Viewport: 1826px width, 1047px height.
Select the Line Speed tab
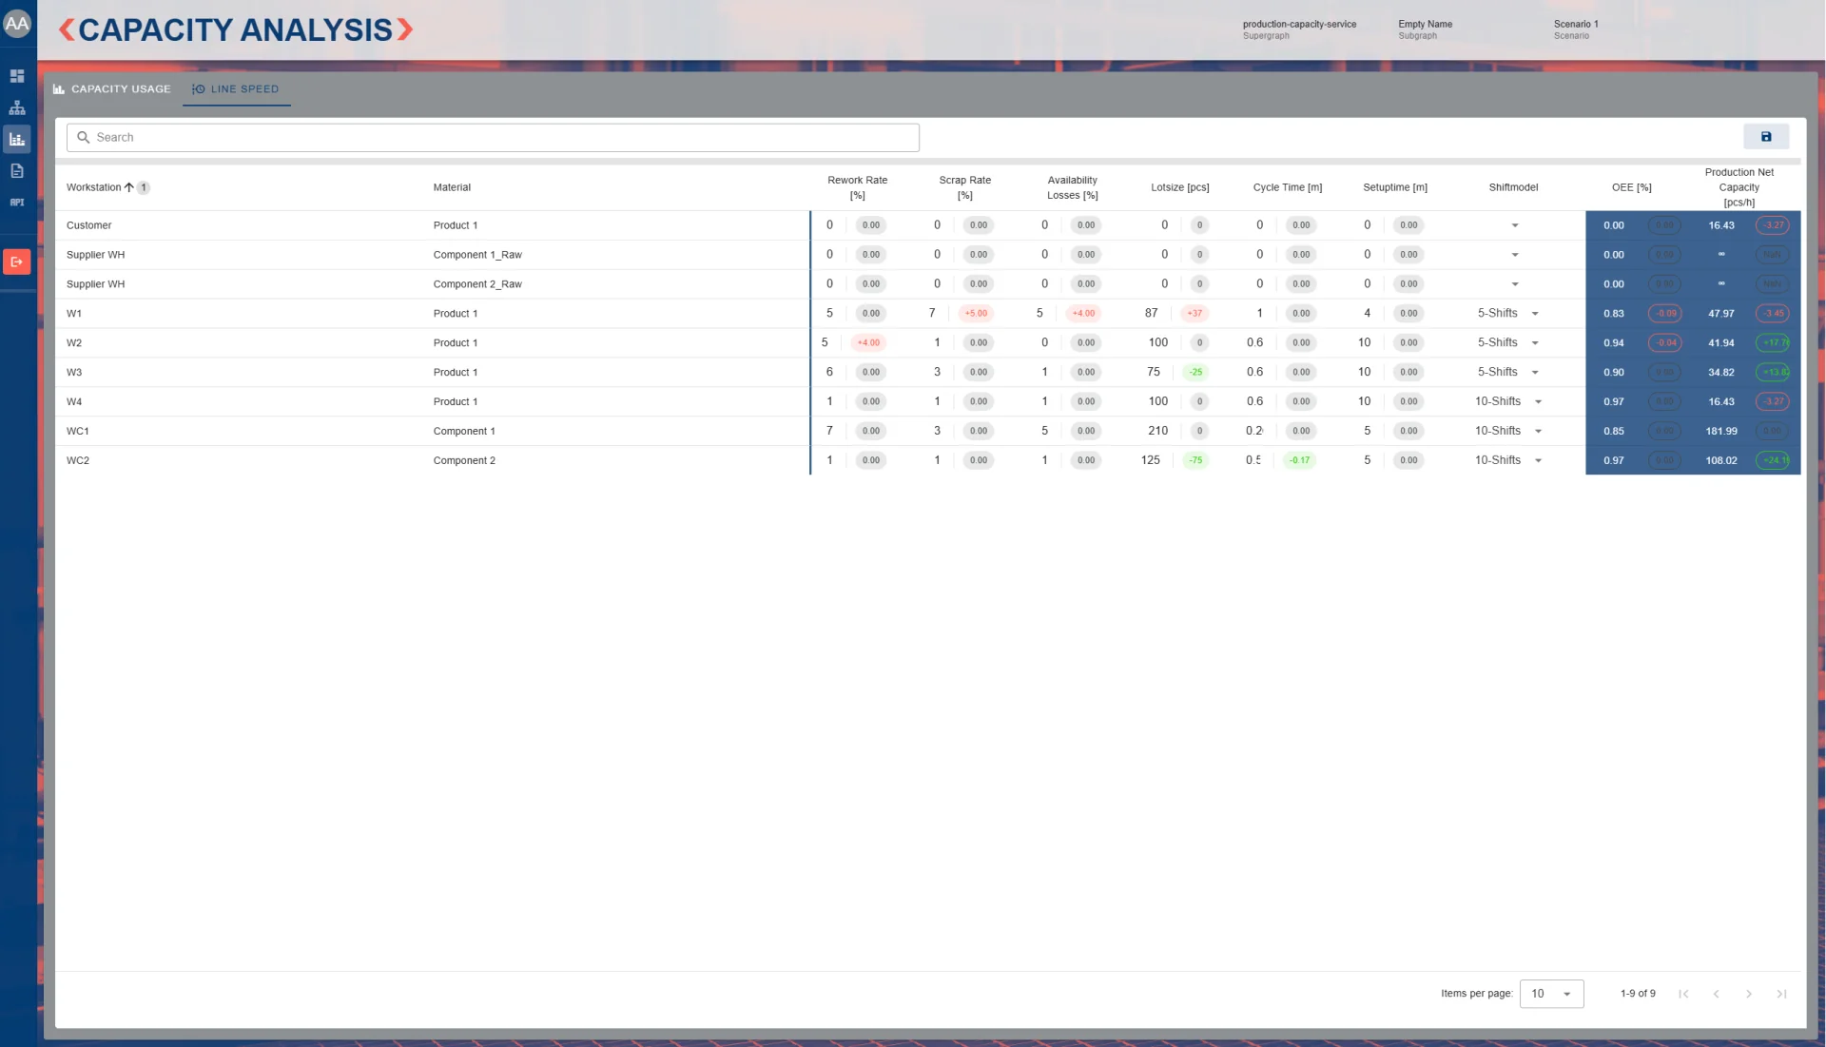(x=236, y=89)
